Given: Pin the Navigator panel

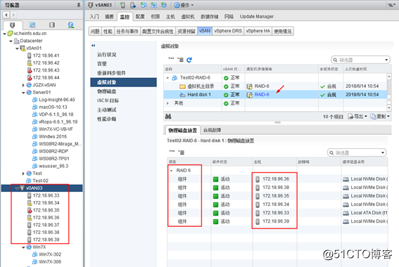Looking at the screenshot, I should (79, 5).
